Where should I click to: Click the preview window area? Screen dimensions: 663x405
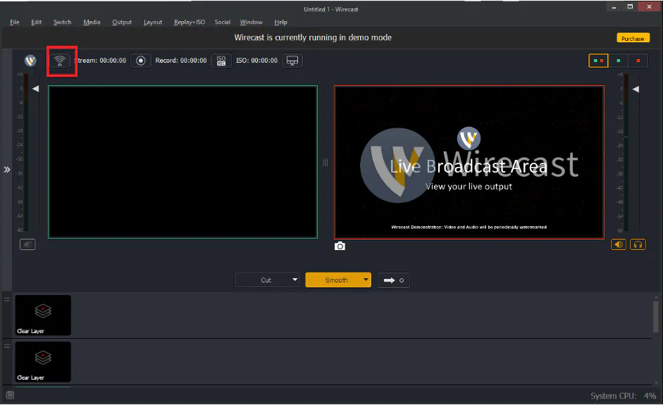[x=182, y=162]
